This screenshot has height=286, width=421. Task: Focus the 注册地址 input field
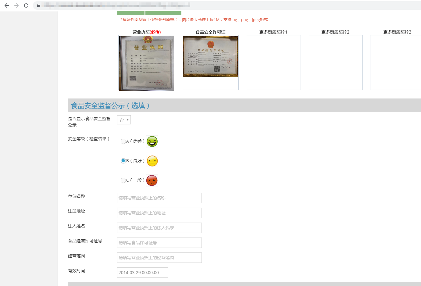click(159, 213)
